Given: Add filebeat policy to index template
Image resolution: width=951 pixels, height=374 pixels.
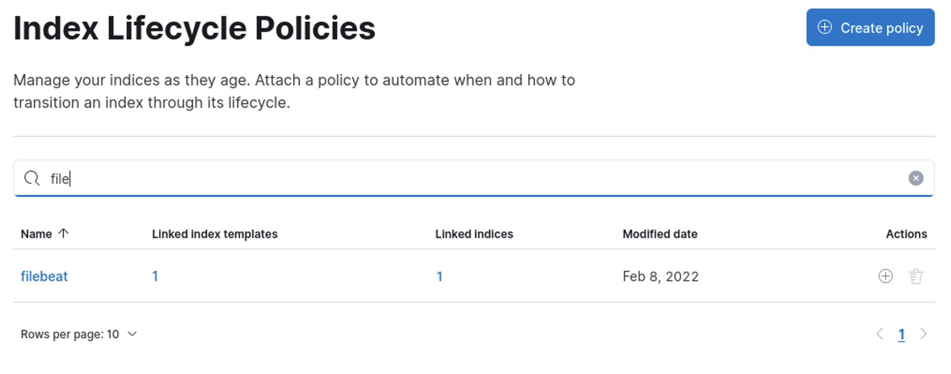Looking at the screenshot, I should point(885,276).
